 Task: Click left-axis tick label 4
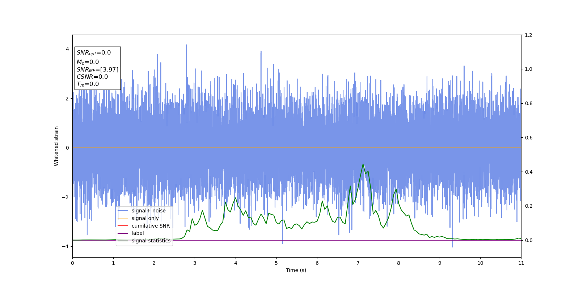[67, 49]
